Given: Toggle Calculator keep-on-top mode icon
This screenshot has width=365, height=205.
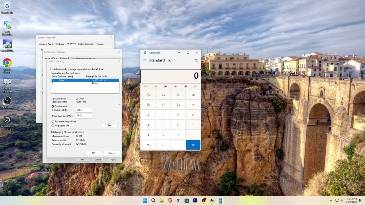Looking at the screenshot, I should click(x=170, y=60).
